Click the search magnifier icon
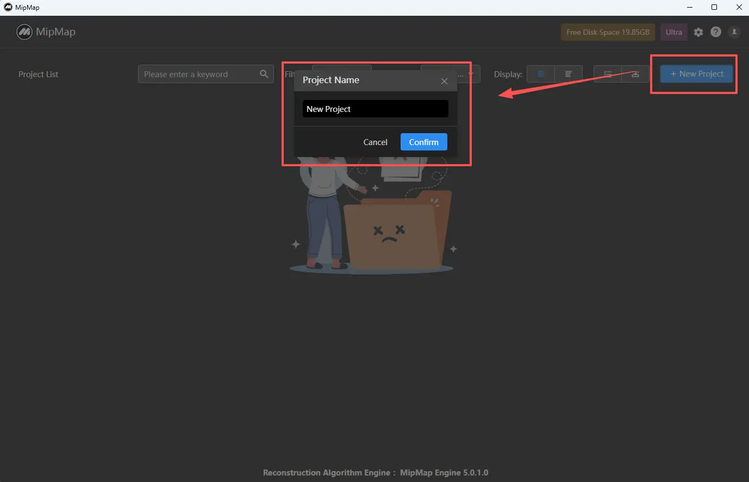Screen dimensions: 749x482 point(264,74)
